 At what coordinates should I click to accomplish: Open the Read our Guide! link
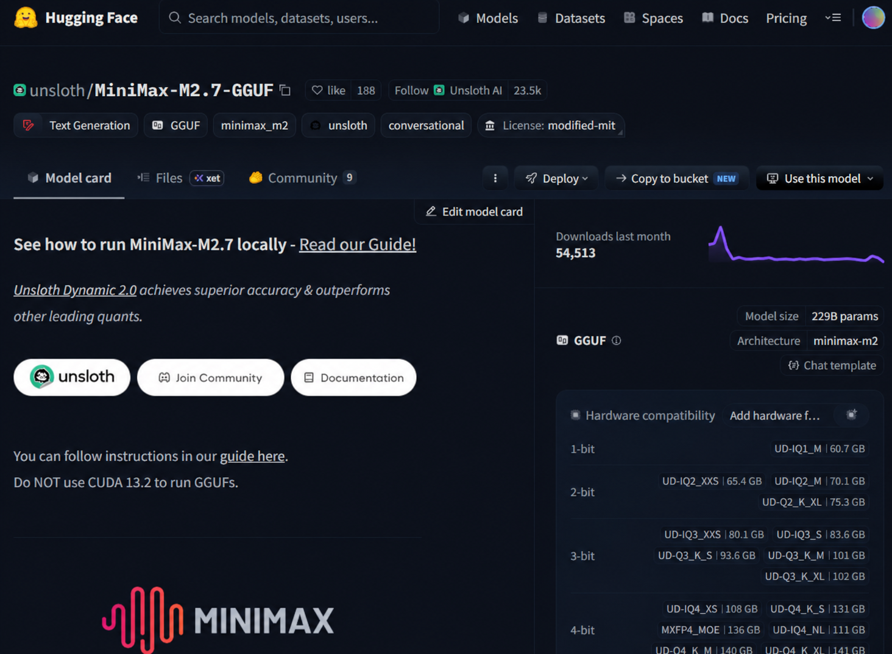coord(358,244)
